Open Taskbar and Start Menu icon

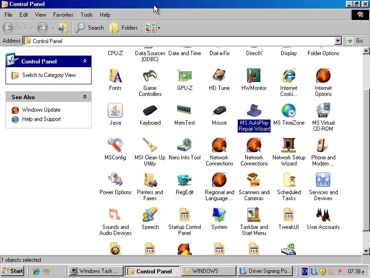pos(253,214)
